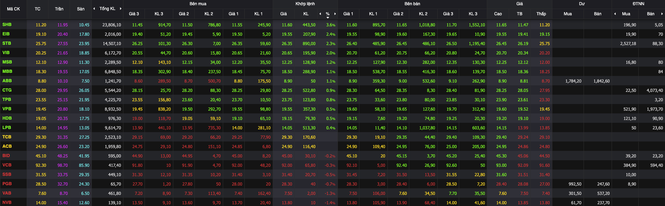Screen dimensions: 665x206
Task: Click KL header under Khớp lệnh
Action: pos(306,14)
